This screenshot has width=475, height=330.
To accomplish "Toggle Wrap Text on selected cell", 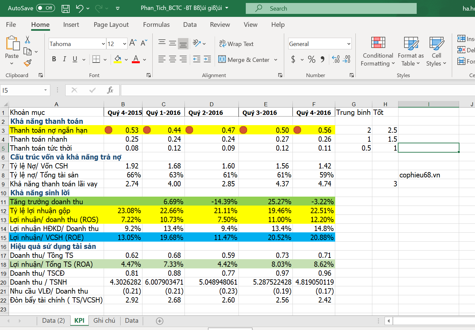I will [236, 44].
